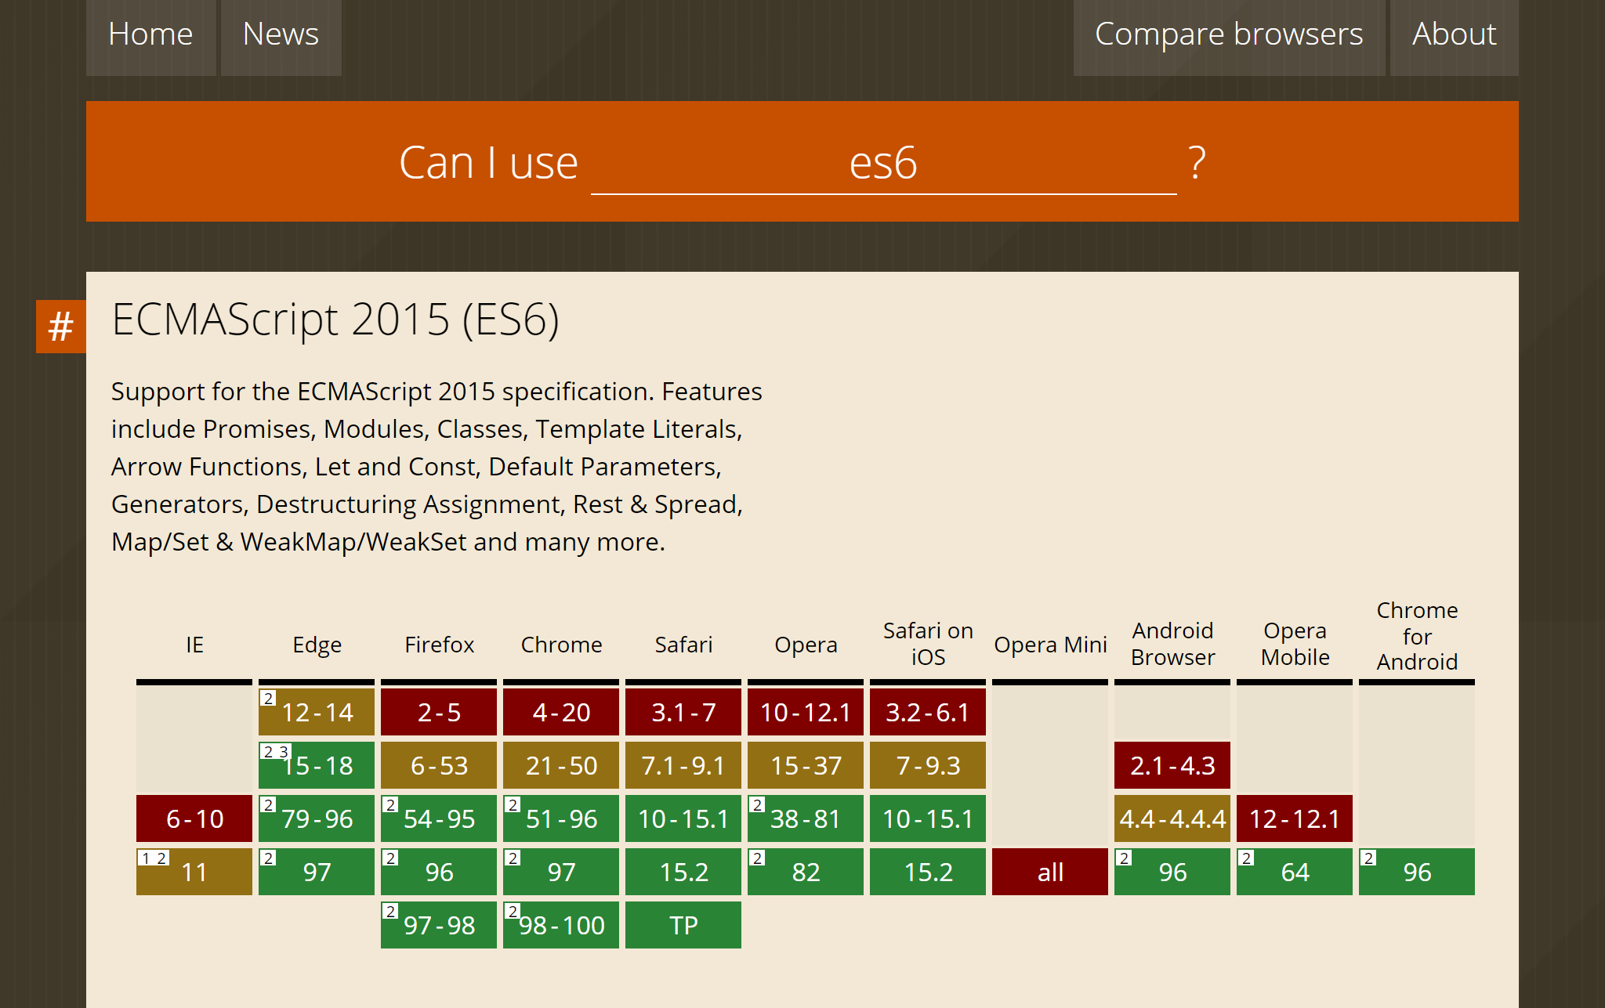Click Android Browser 2.1-4.3 cell
1605x1008 pixels.
(1172, 765)
